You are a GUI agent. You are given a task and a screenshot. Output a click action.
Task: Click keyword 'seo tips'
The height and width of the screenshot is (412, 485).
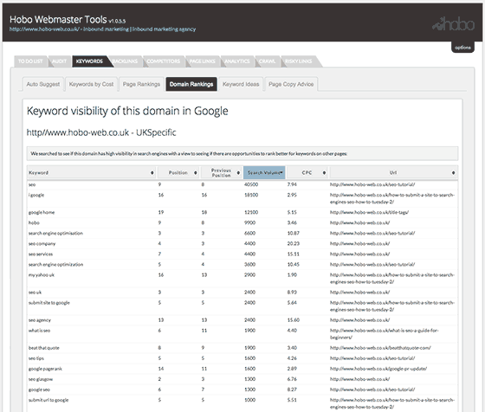click(36, 358)
